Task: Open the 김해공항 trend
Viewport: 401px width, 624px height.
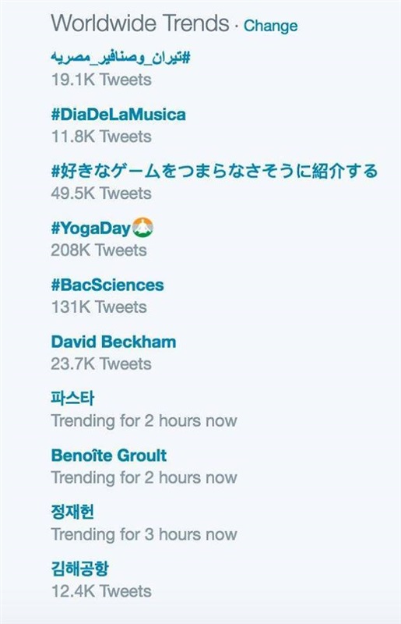Action: pos(79,569)
